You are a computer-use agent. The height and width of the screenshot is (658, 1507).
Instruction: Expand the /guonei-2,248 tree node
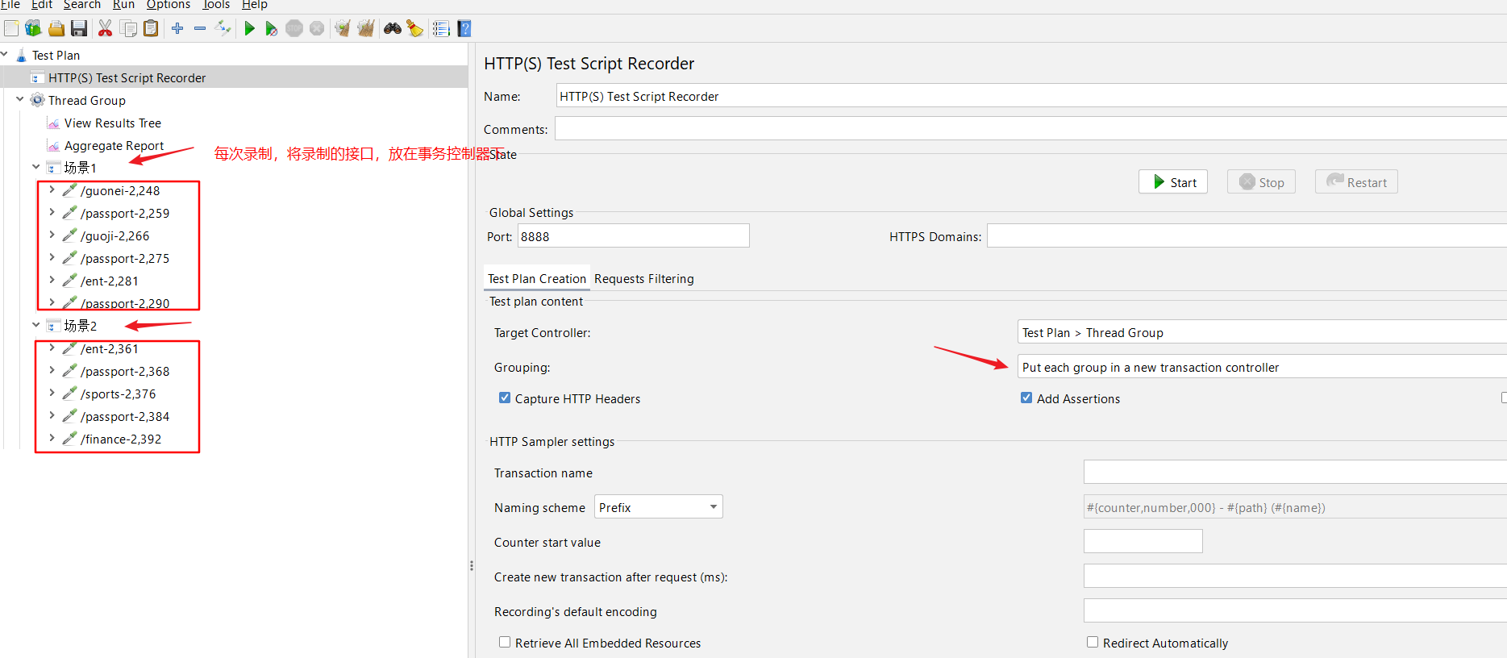click(x=52, y=190)
